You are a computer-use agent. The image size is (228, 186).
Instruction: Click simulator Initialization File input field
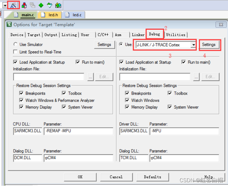pyautogui.click(x=49, y=77)
